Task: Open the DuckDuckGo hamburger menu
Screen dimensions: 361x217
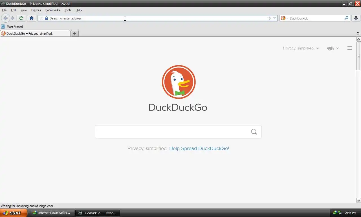Action: 349,48
